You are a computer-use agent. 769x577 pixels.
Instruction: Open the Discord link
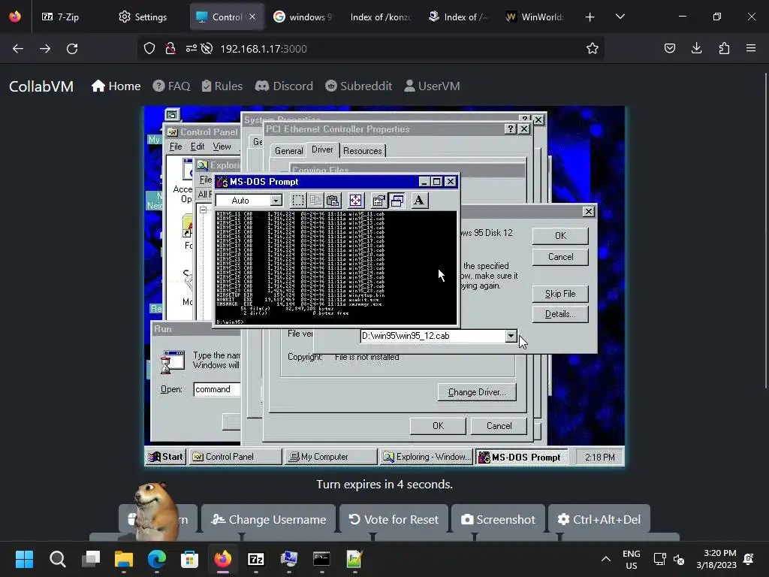click(284, 86)
